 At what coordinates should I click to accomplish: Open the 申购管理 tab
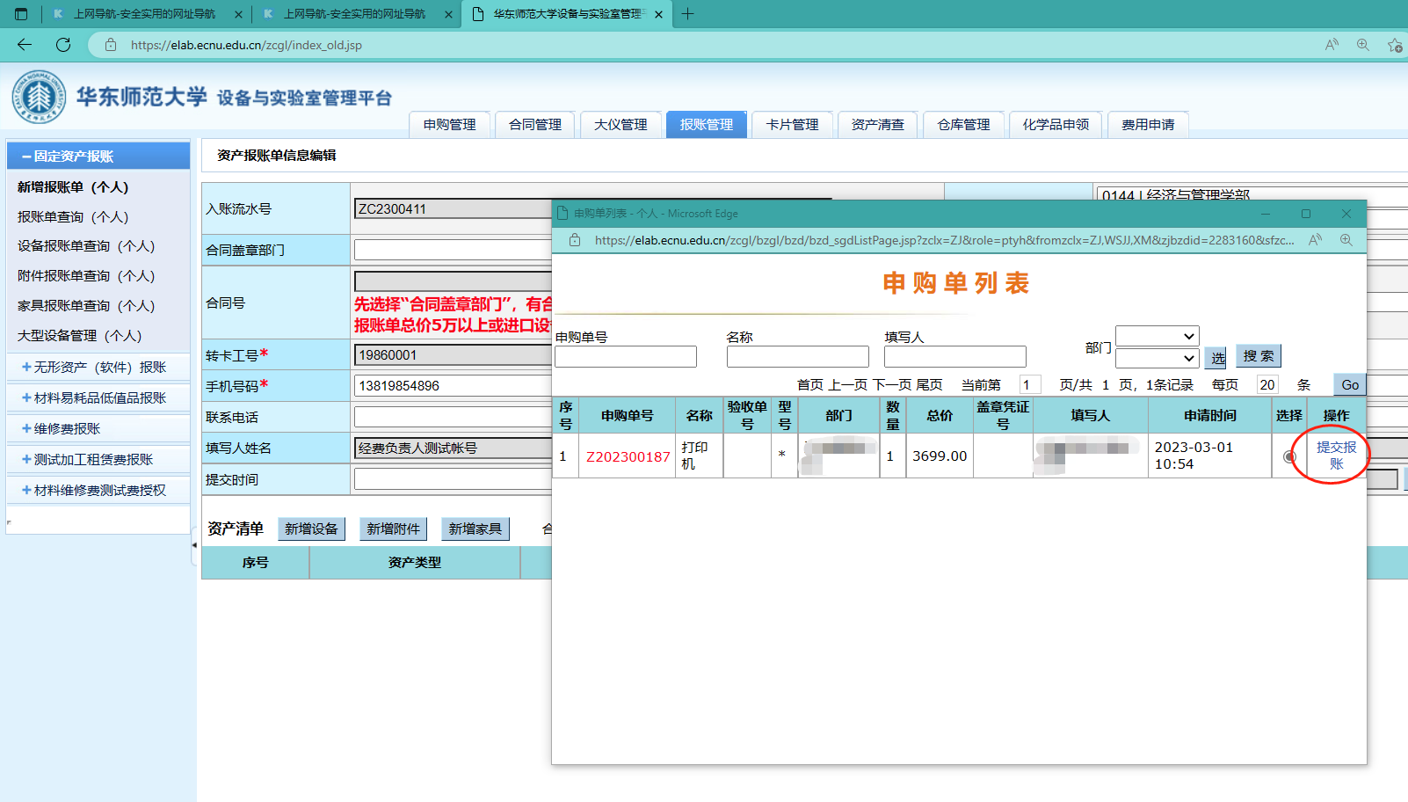click(x=450, y=125)
